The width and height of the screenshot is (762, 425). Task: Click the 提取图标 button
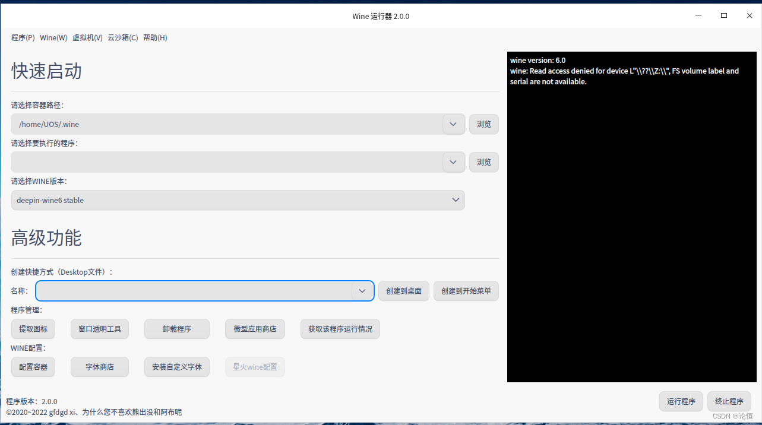click(33, 329)
